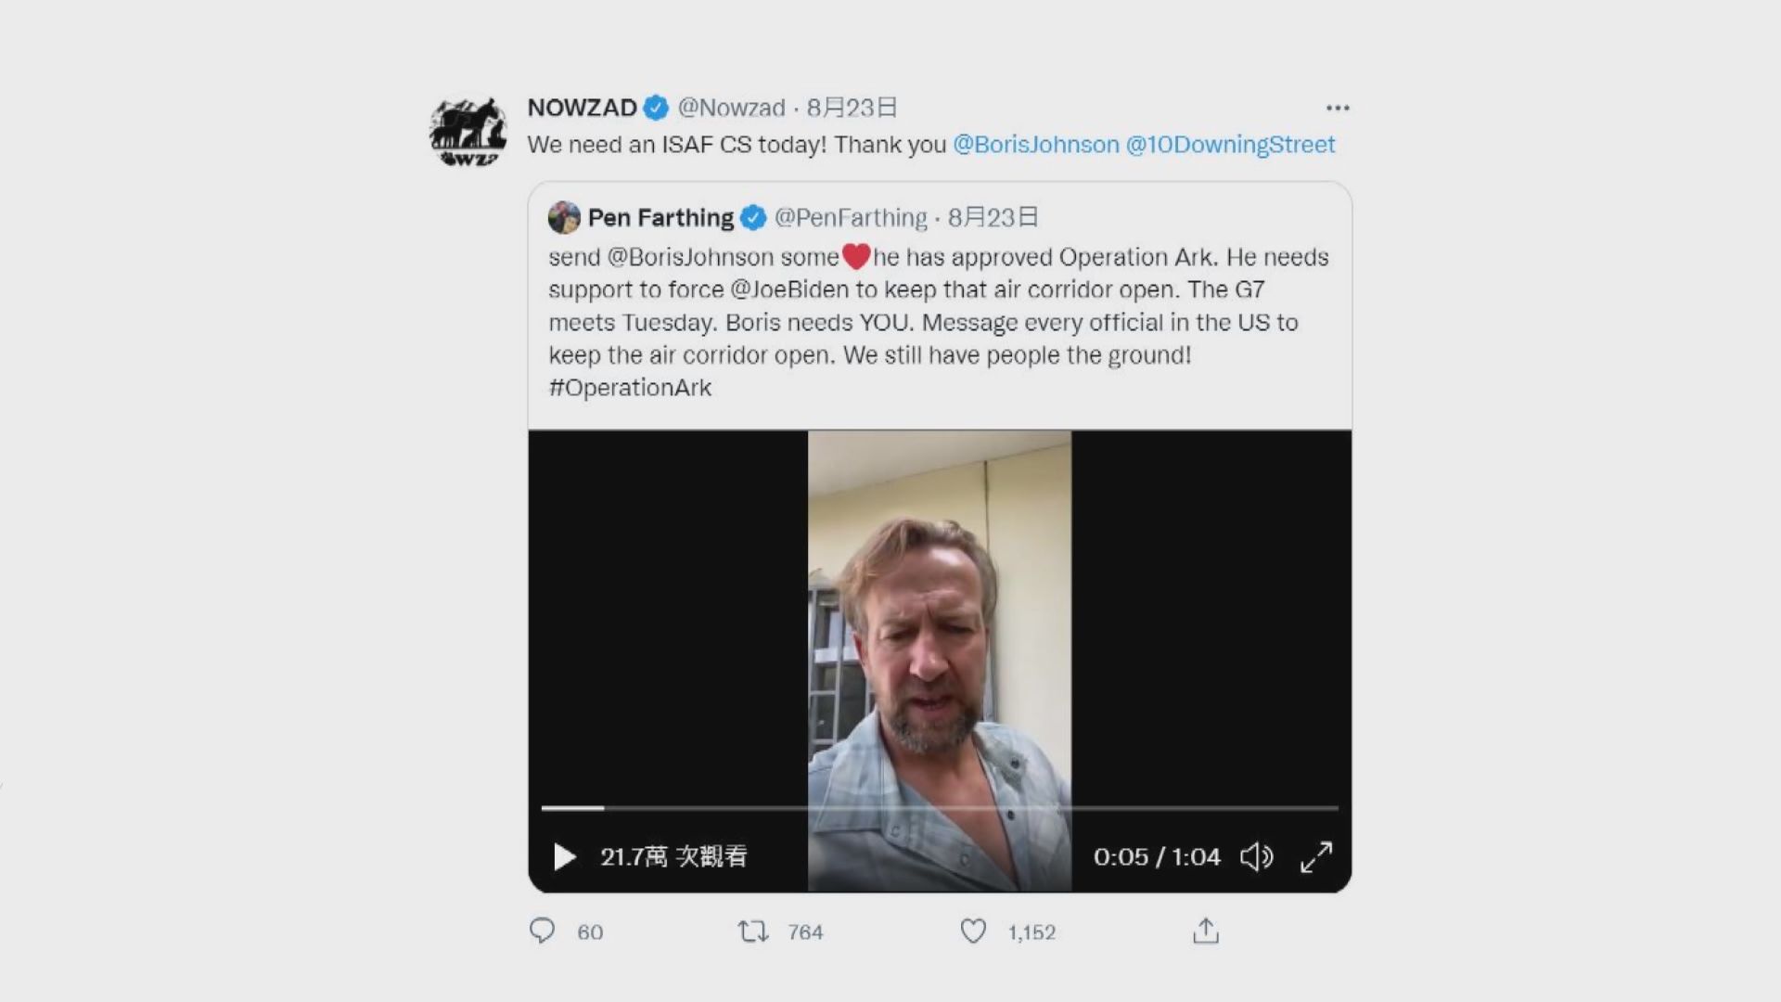This screenshot has height=1002, width=1781.
Task: Open the @10DowningStreet mention link
Action: tap(1230, 145)
